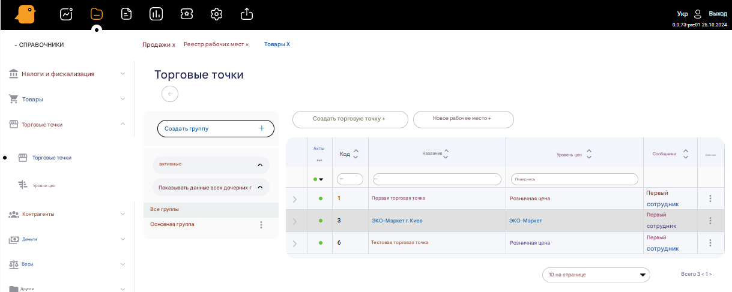Click the back arrow under Торговые точки heading

pyautogui.click(x=170, y=94)
